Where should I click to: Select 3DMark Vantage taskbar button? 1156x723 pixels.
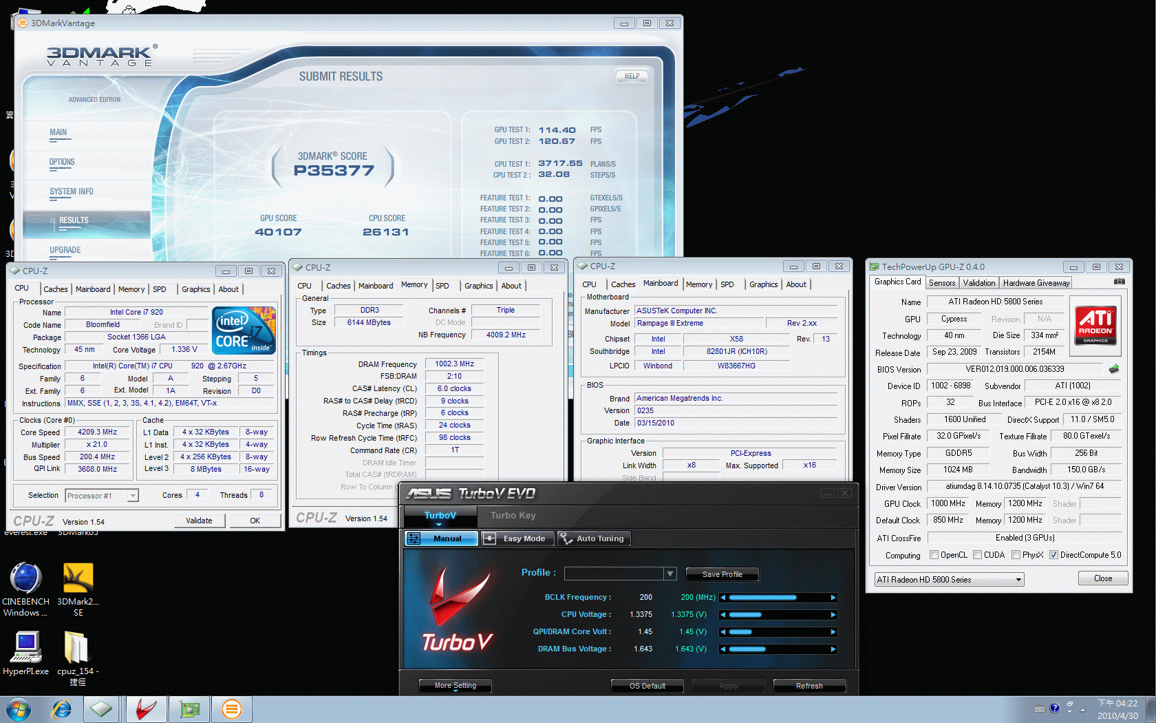coord(231,709)
